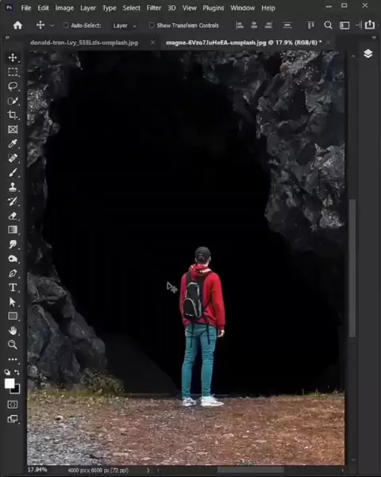Enable the Auto-Select checkbox
Viewport: 381px width, 477px height.
pyautogui.click(x=66, y=25)
